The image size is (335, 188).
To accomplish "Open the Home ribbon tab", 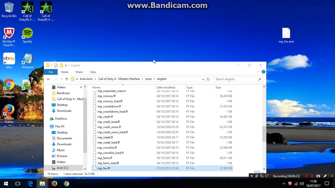I will (65, 72).
